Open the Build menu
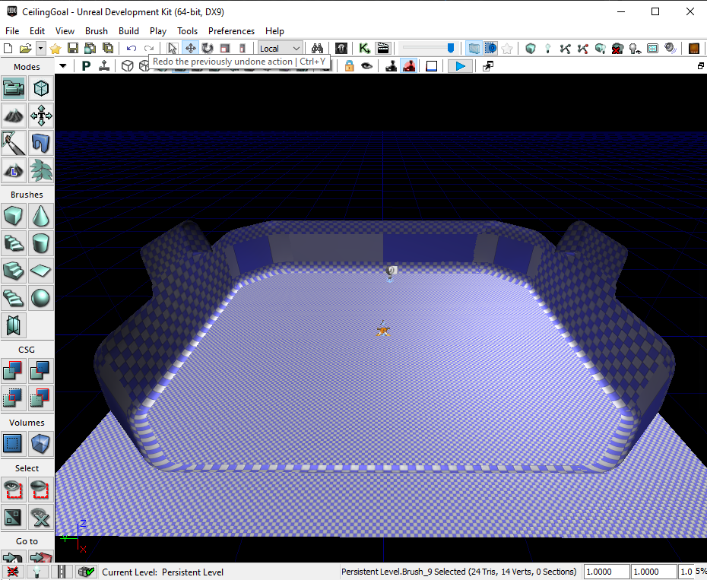This screenshot has width=707, height=580. coord(128,31)
